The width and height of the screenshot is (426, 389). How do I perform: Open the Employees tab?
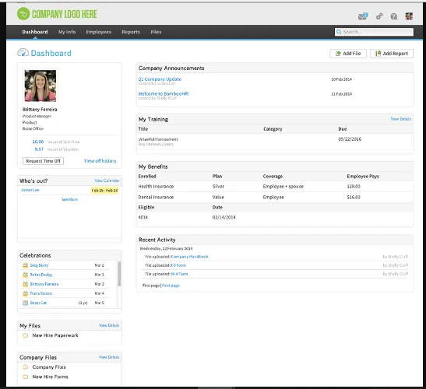(x=99, y=32)
